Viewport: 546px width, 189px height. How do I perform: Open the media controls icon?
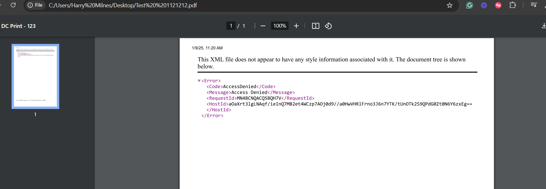coord(534,5)
